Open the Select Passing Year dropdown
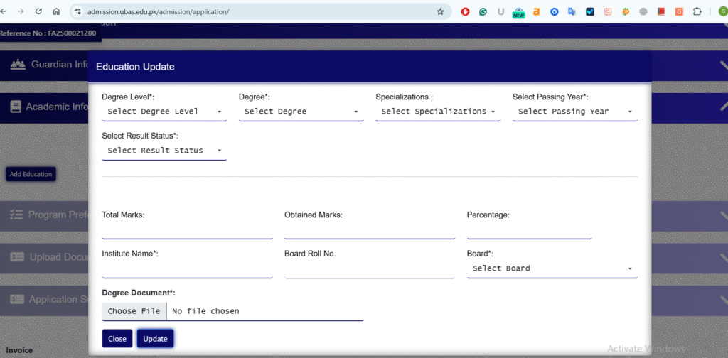Viewport: 728px width, 358px height. pos(574,112)
